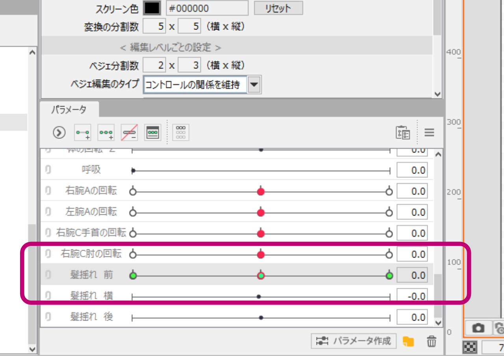Open the parameter palette hamburger menu
This screenshot has height=356, width=504.
[429, 133]
